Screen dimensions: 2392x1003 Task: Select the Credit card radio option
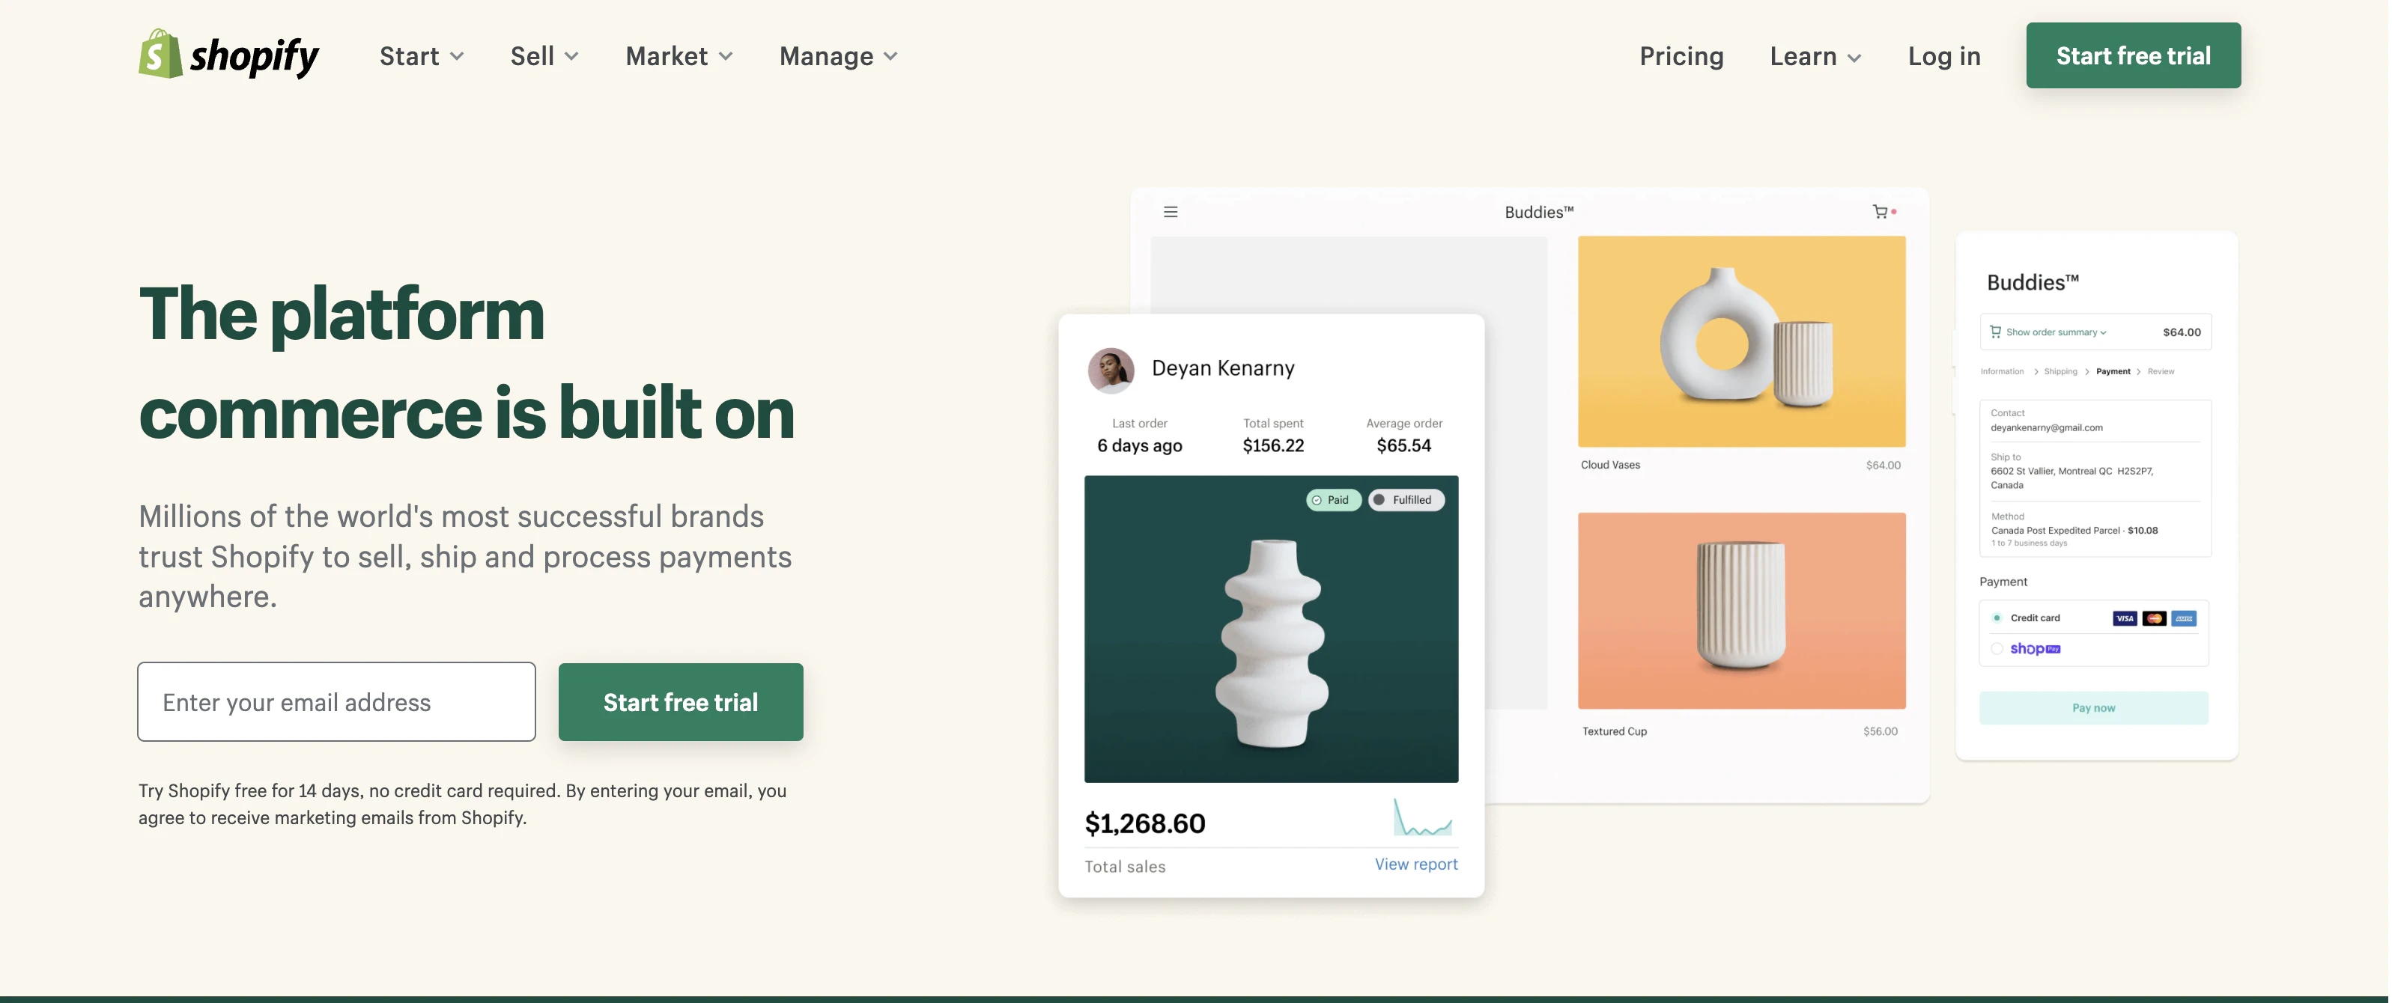pos(1997,618)
